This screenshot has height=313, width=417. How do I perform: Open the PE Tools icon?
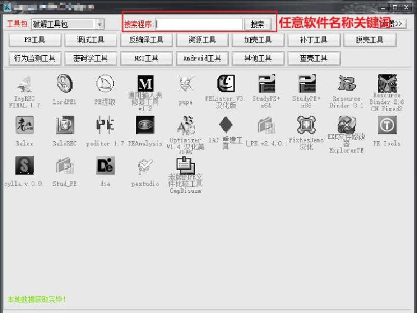pyautogui.click(x=387, y=125)
